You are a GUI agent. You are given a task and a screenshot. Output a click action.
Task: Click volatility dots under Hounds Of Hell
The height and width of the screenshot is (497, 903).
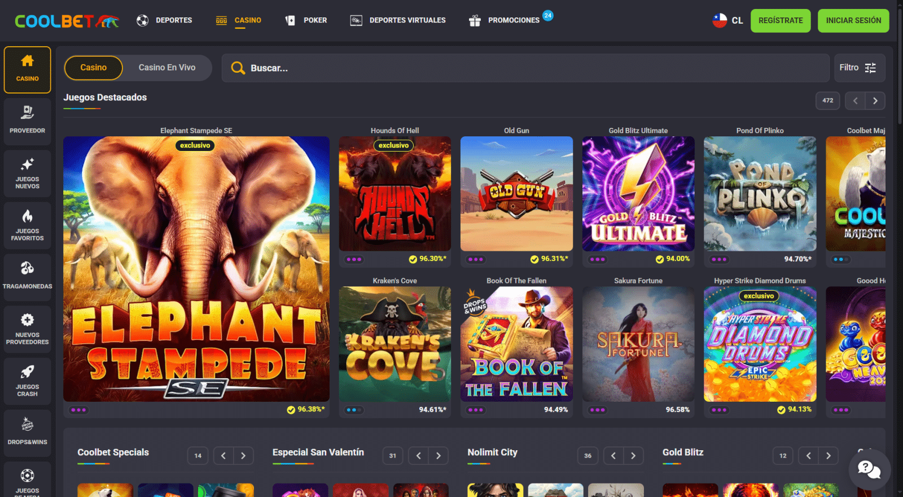click(354, 260)
